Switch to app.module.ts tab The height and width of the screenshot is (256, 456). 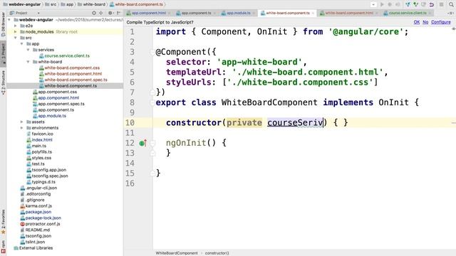238,13
